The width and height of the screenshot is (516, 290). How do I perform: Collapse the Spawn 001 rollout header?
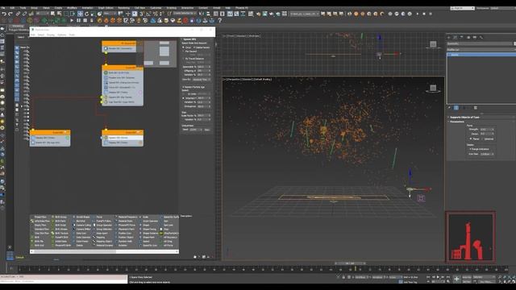click(x=189, y=39)
